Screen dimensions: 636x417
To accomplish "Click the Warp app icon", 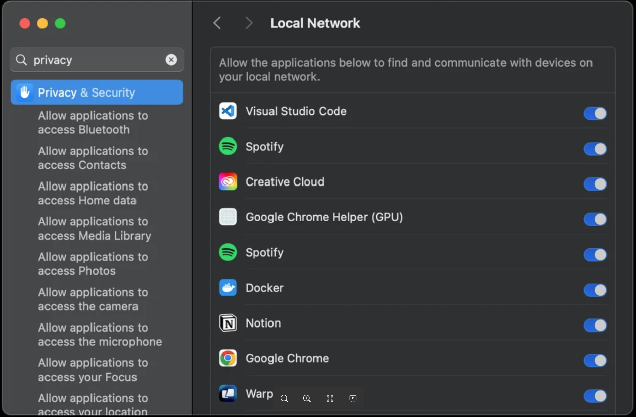I will (228, 394).
